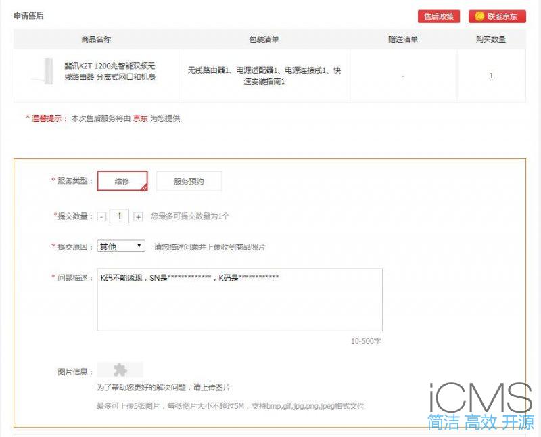Select the 维修 service type option
This screenshot has height=437, width=541.
point(122,181)
